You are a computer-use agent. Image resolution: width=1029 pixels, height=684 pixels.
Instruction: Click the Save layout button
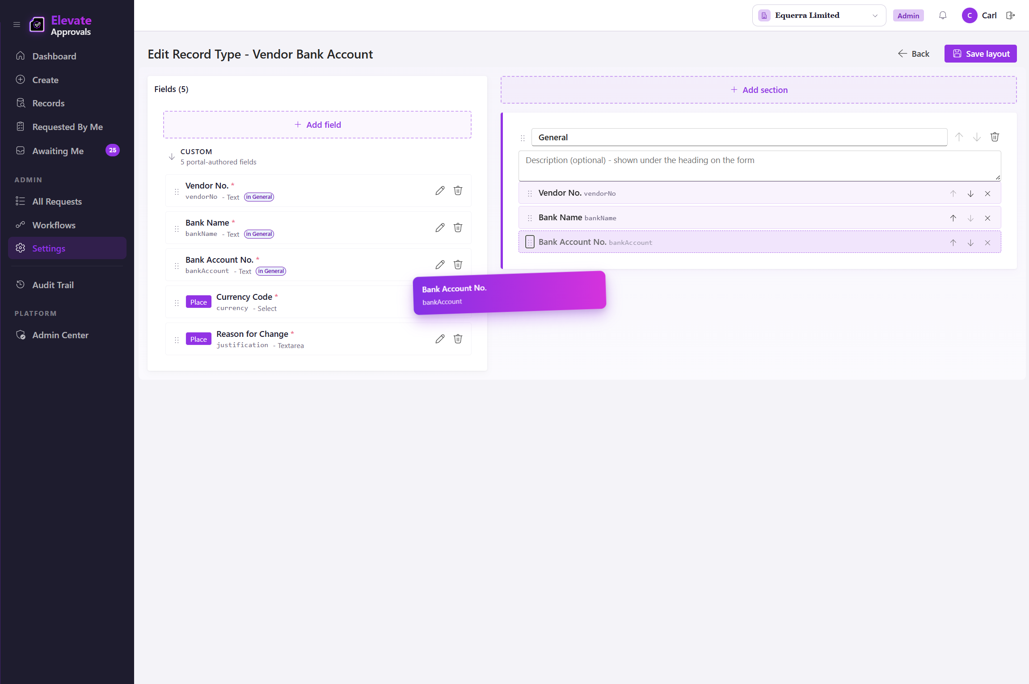980,54
